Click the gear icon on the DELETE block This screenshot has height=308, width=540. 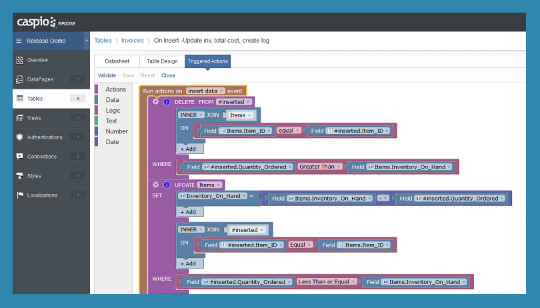155,102
